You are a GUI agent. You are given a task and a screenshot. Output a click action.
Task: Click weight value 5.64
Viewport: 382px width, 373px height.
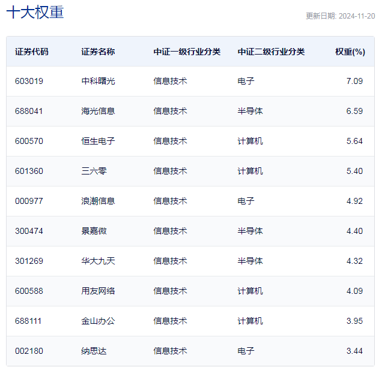pyautogui.click(x=354, y=141)
